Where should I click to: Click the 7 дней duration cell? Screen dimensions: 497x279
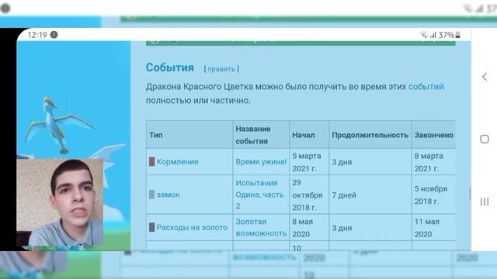click(370, 195)
